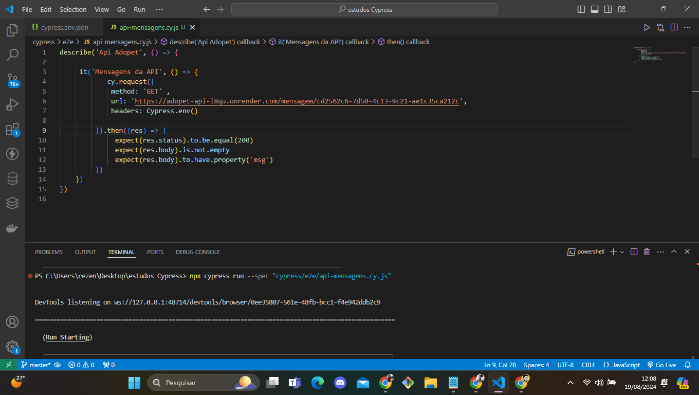Click the remote window indicator in status bar
Screen dimensions: 699x395
tap(8, 365)
